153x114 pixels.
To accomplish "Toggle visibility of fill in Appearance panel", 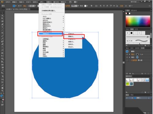I will click(127, 57).
